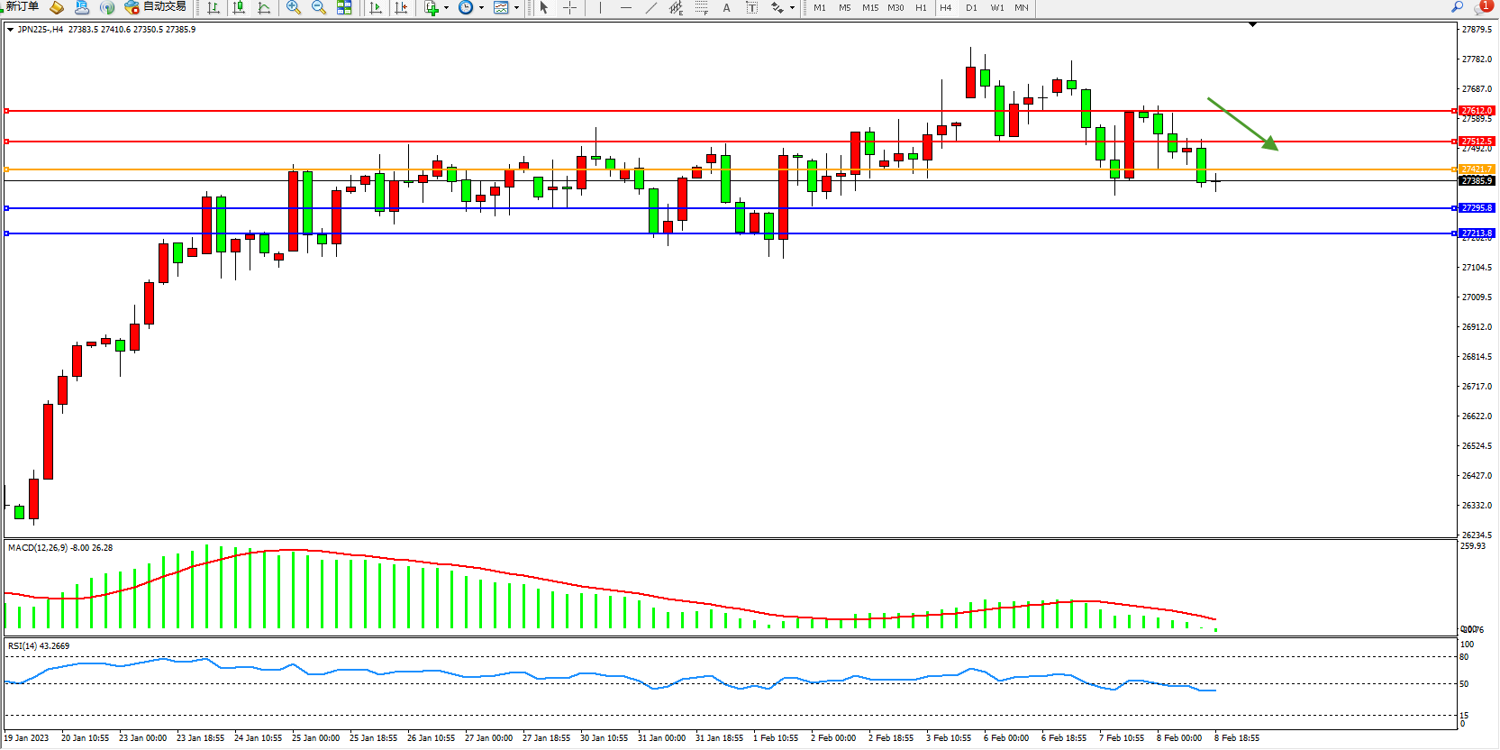Open the periodicity clock dropdown arrow
Screen dimensions: 1500x750
(x=482, y=8)
